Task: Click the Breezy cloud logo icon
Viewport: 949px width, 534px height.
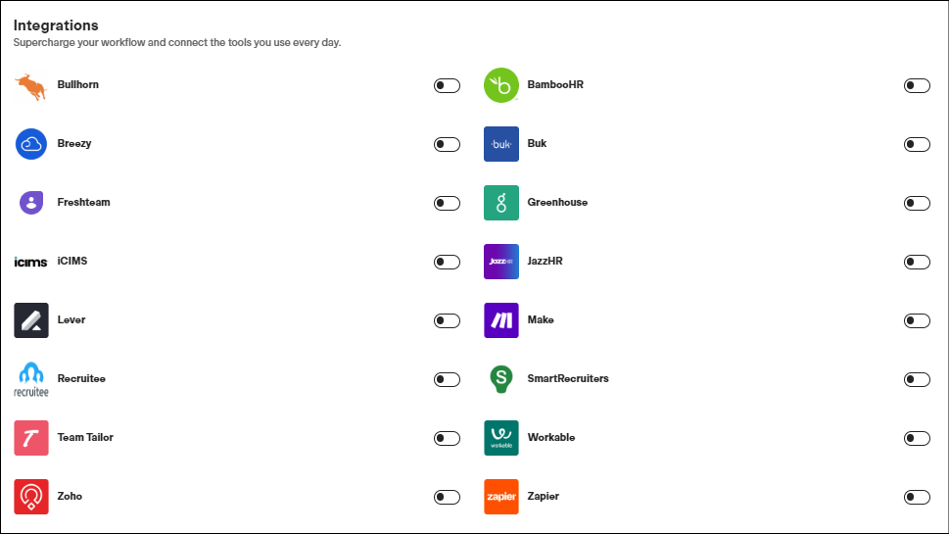Action: click(31, 144)
